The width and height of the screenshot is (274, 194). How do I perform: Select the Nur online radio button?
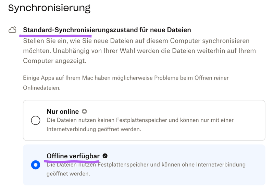[x=36, y=120]
